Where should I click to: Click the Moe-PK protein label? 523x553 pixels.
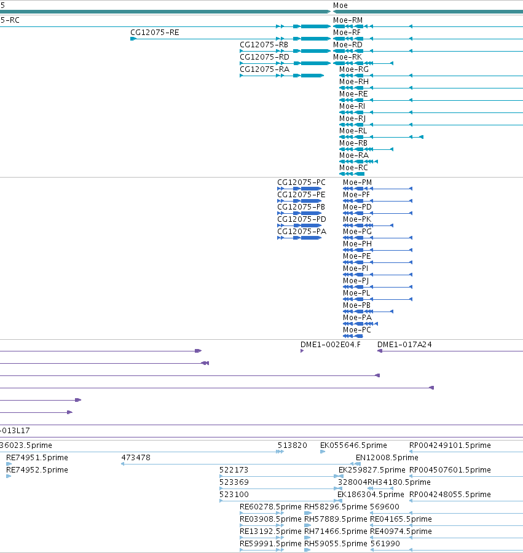tap(357, 219)
